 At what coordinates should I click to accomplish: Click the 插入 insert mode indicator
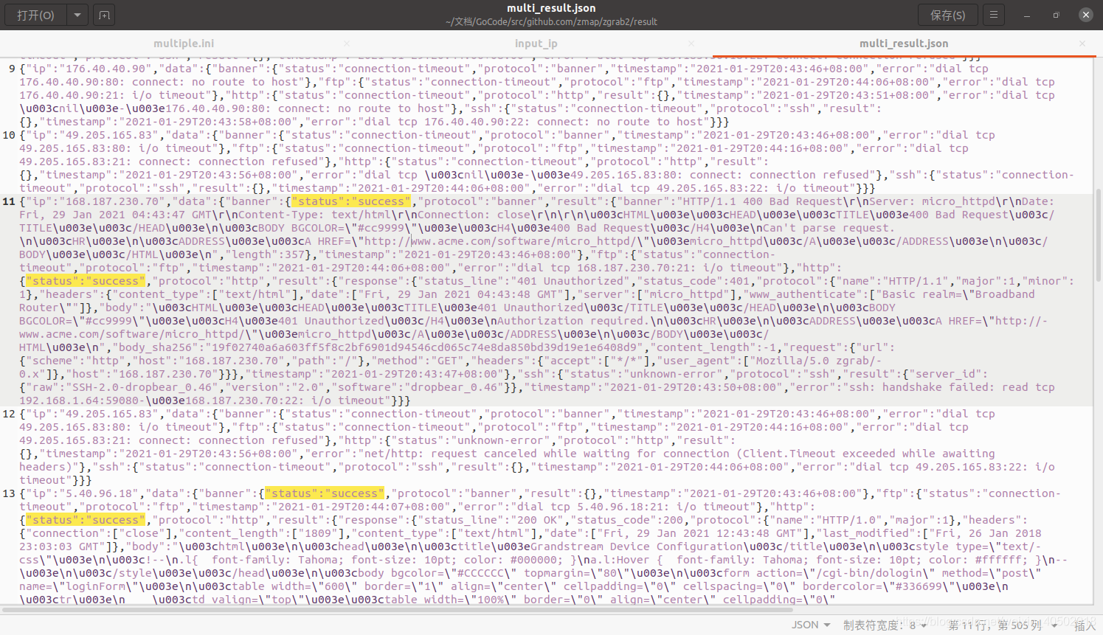pos(1085,625)
